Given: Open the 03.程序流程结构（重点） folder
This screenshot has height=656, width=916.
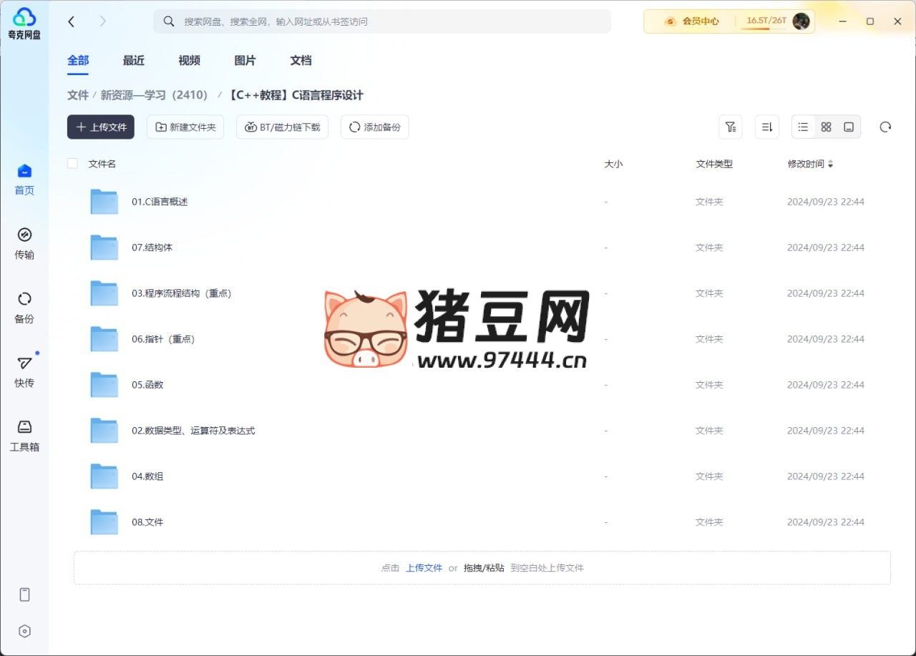Looking at the screenshot, I should pyautogui.click(x=181, y=293).
